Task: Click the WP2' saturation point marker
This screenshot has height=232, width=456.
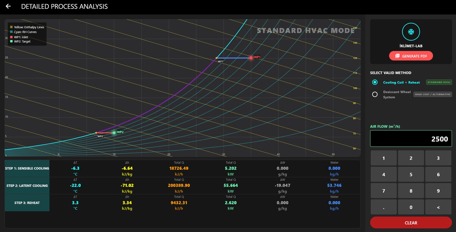Action: click(96, 133)
